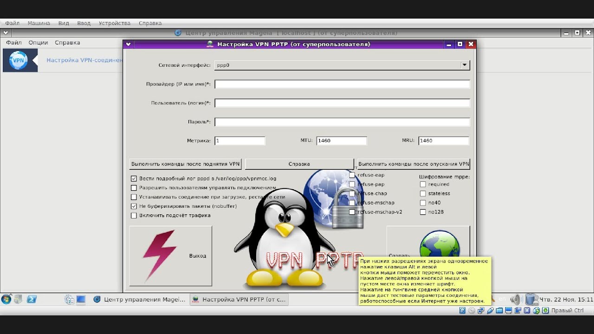Click the blue mug tray icon beside the clock
The width and height of the screenshot is (594, 334).
coord(531,299)
